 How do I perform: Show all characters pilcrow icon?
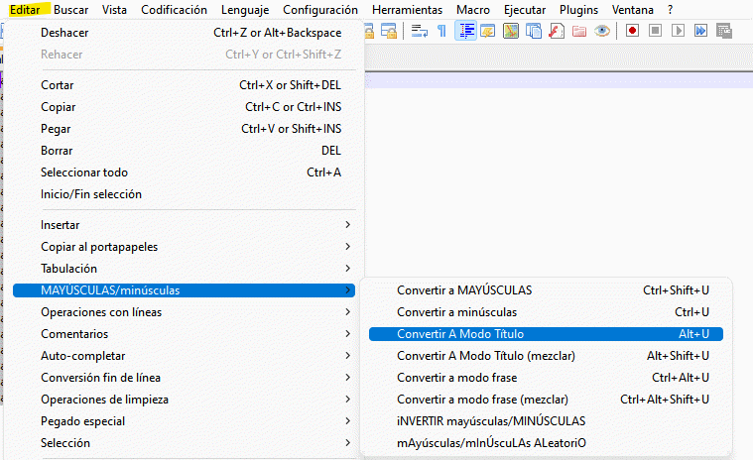[441, 31]
